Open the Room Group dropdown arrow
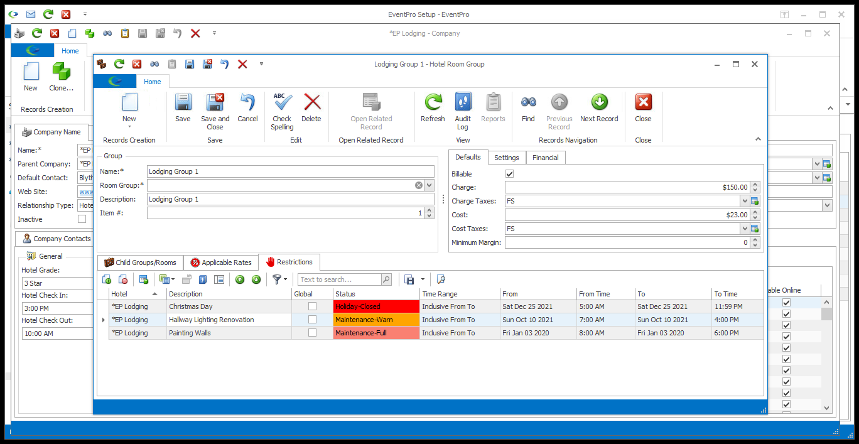 429,185
